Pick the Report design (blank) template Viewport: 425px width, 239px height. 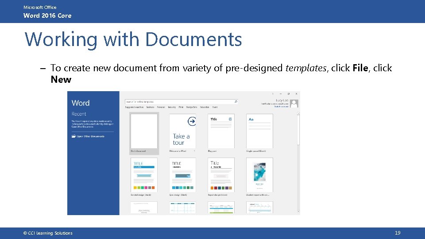221,175
